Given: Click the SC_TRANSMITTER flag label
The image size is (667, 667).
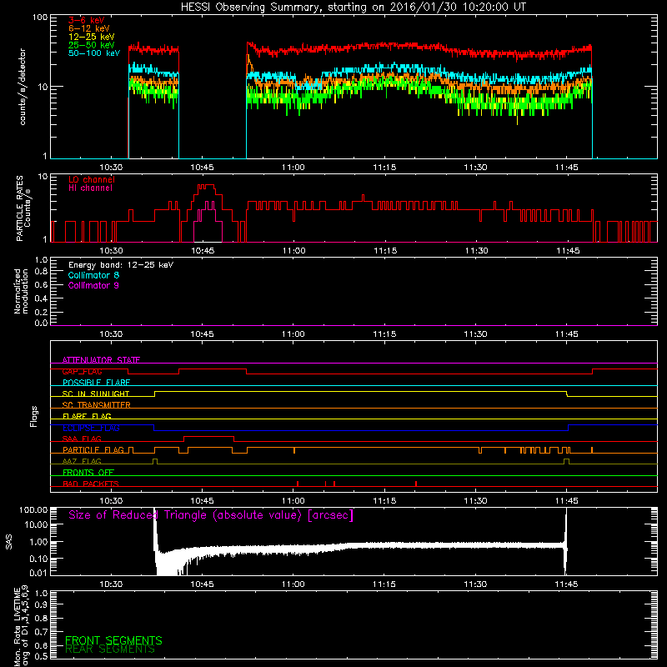Looking at the screenshot, I should point(97,405).
